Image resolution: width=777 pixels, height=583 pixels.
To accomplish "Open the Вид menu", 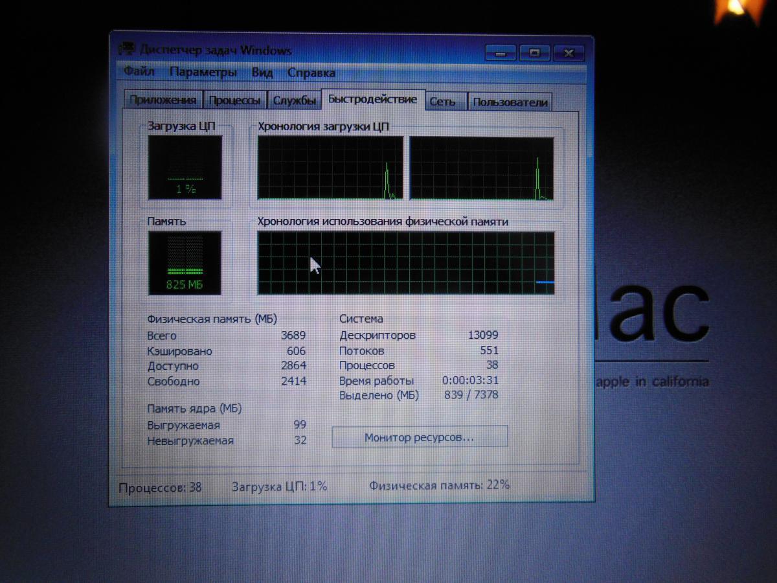I will 262,73.
